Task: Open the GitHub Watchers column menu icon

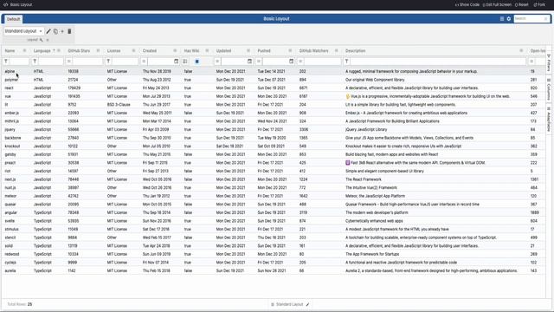Action: [337, 50]
